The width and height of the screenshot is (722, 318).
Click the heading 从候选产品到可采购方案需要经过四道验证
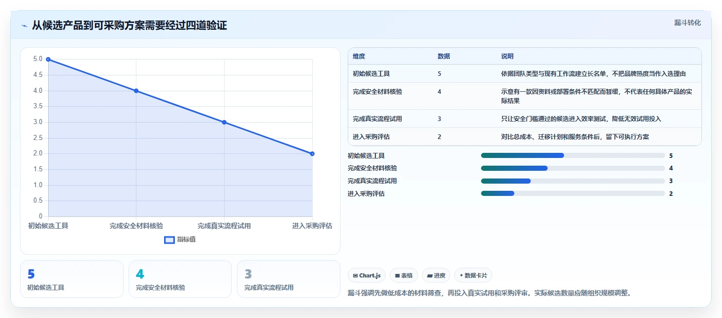pos(129,26)
